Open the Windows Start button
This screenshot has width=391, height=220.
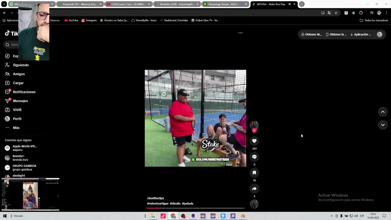pyautogui.click(x=5, y=216)
